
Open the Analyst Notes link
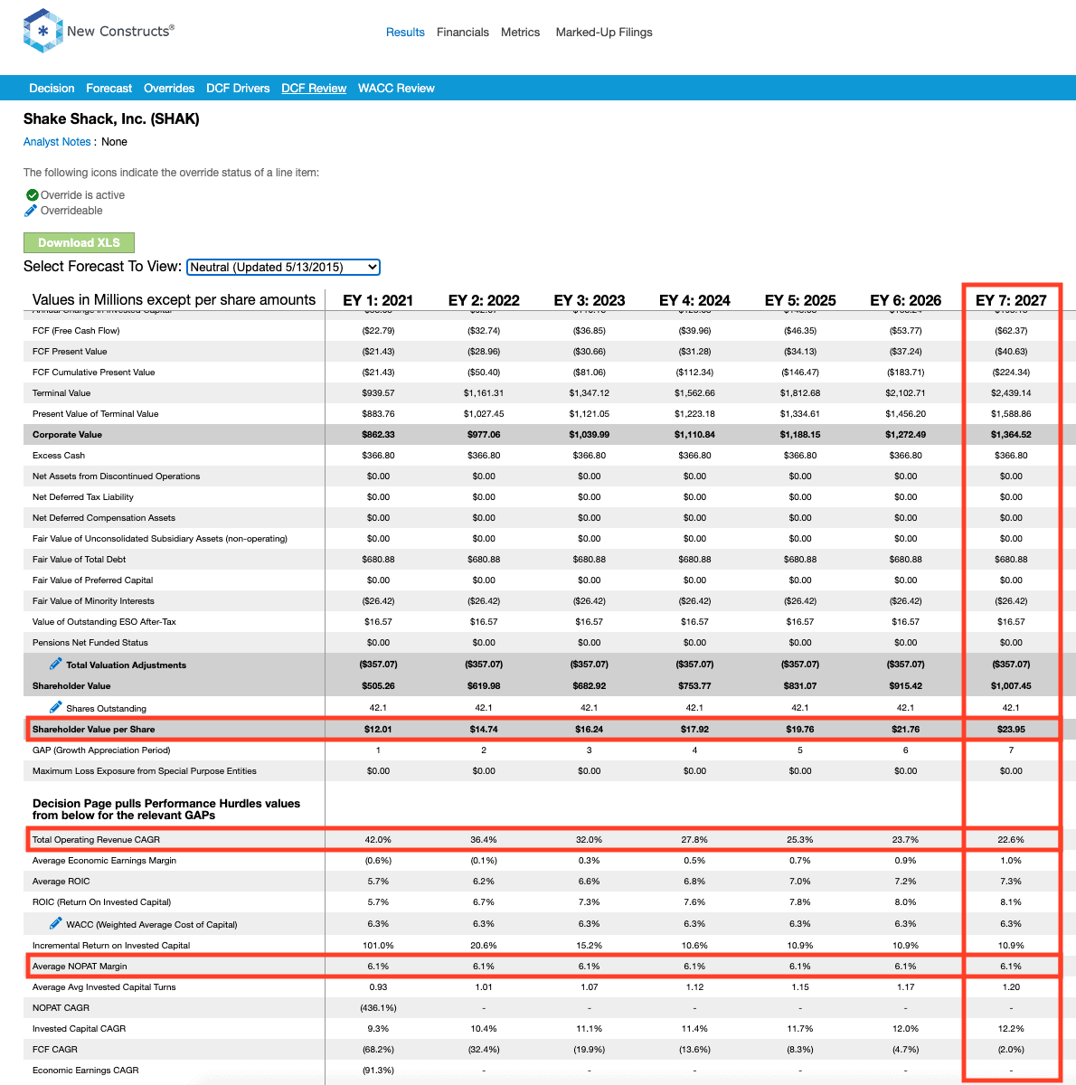(57, 142)
